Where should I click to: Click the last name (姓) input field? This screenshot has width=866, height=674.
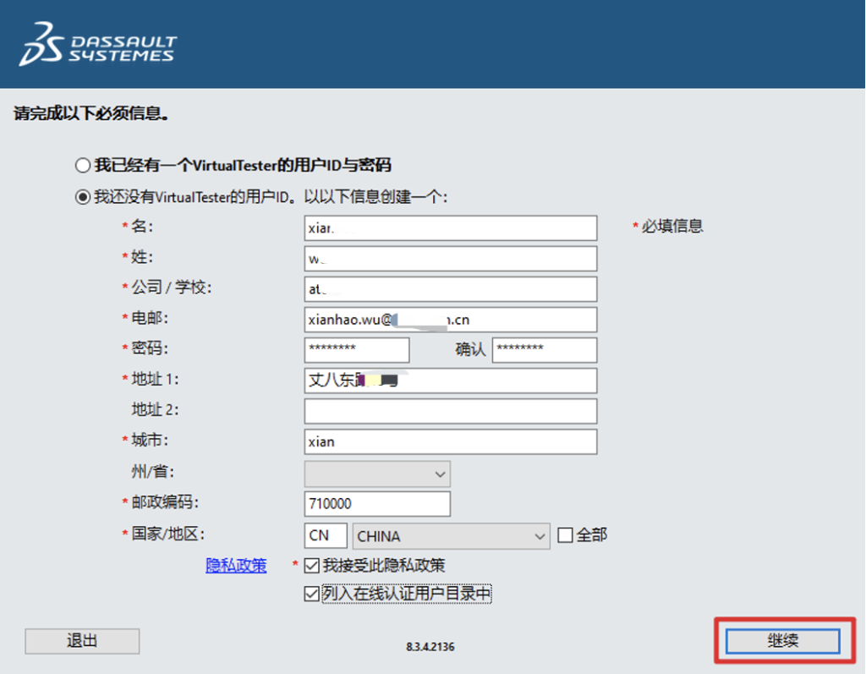click(450, 258)
